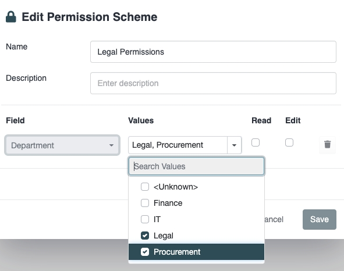Uncheck the Legal checkbox
This screenshot has width=344, height=271.
[x=145, y=236]
